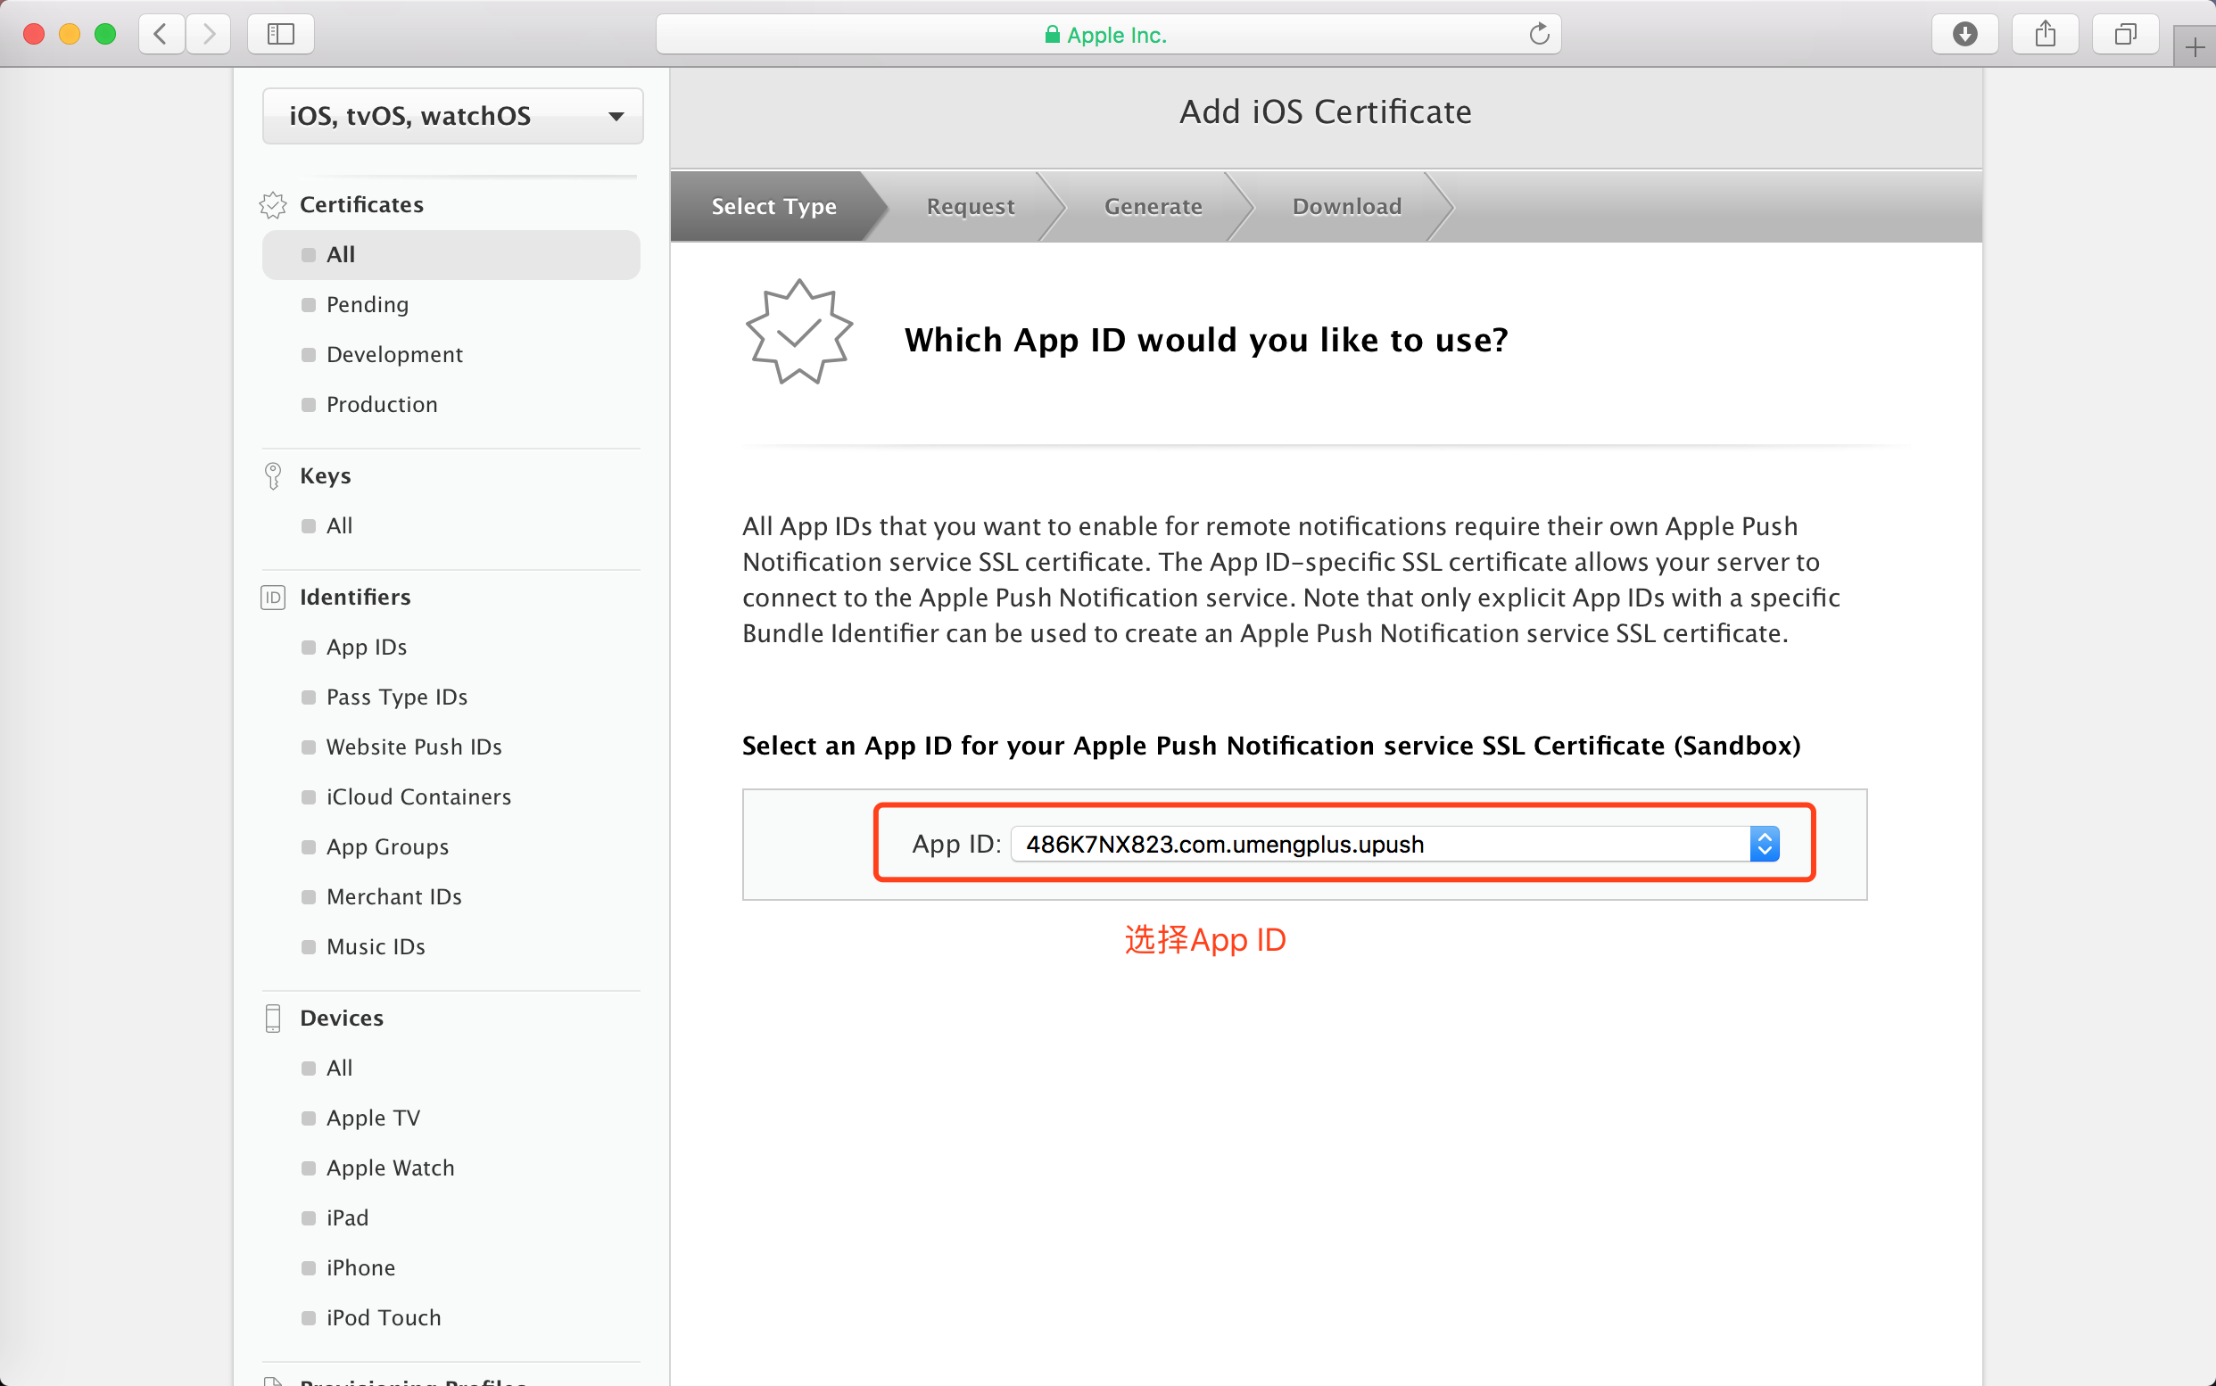Click the Request step
The height and width of the screenshot is (1386, 2216).
point(970,206)
